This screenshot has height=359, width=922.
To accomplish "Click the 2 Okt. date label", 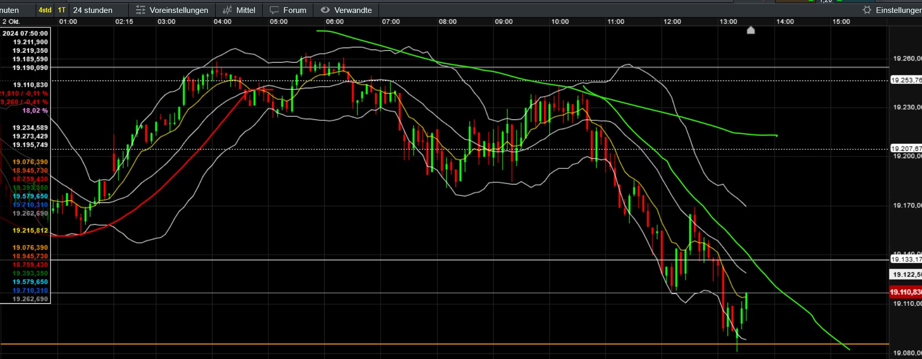I will pos(11,22).
